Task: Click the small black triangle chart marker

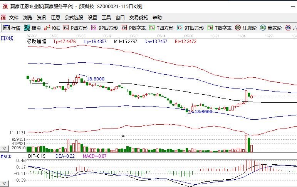Action: click(x=123, y=136)
